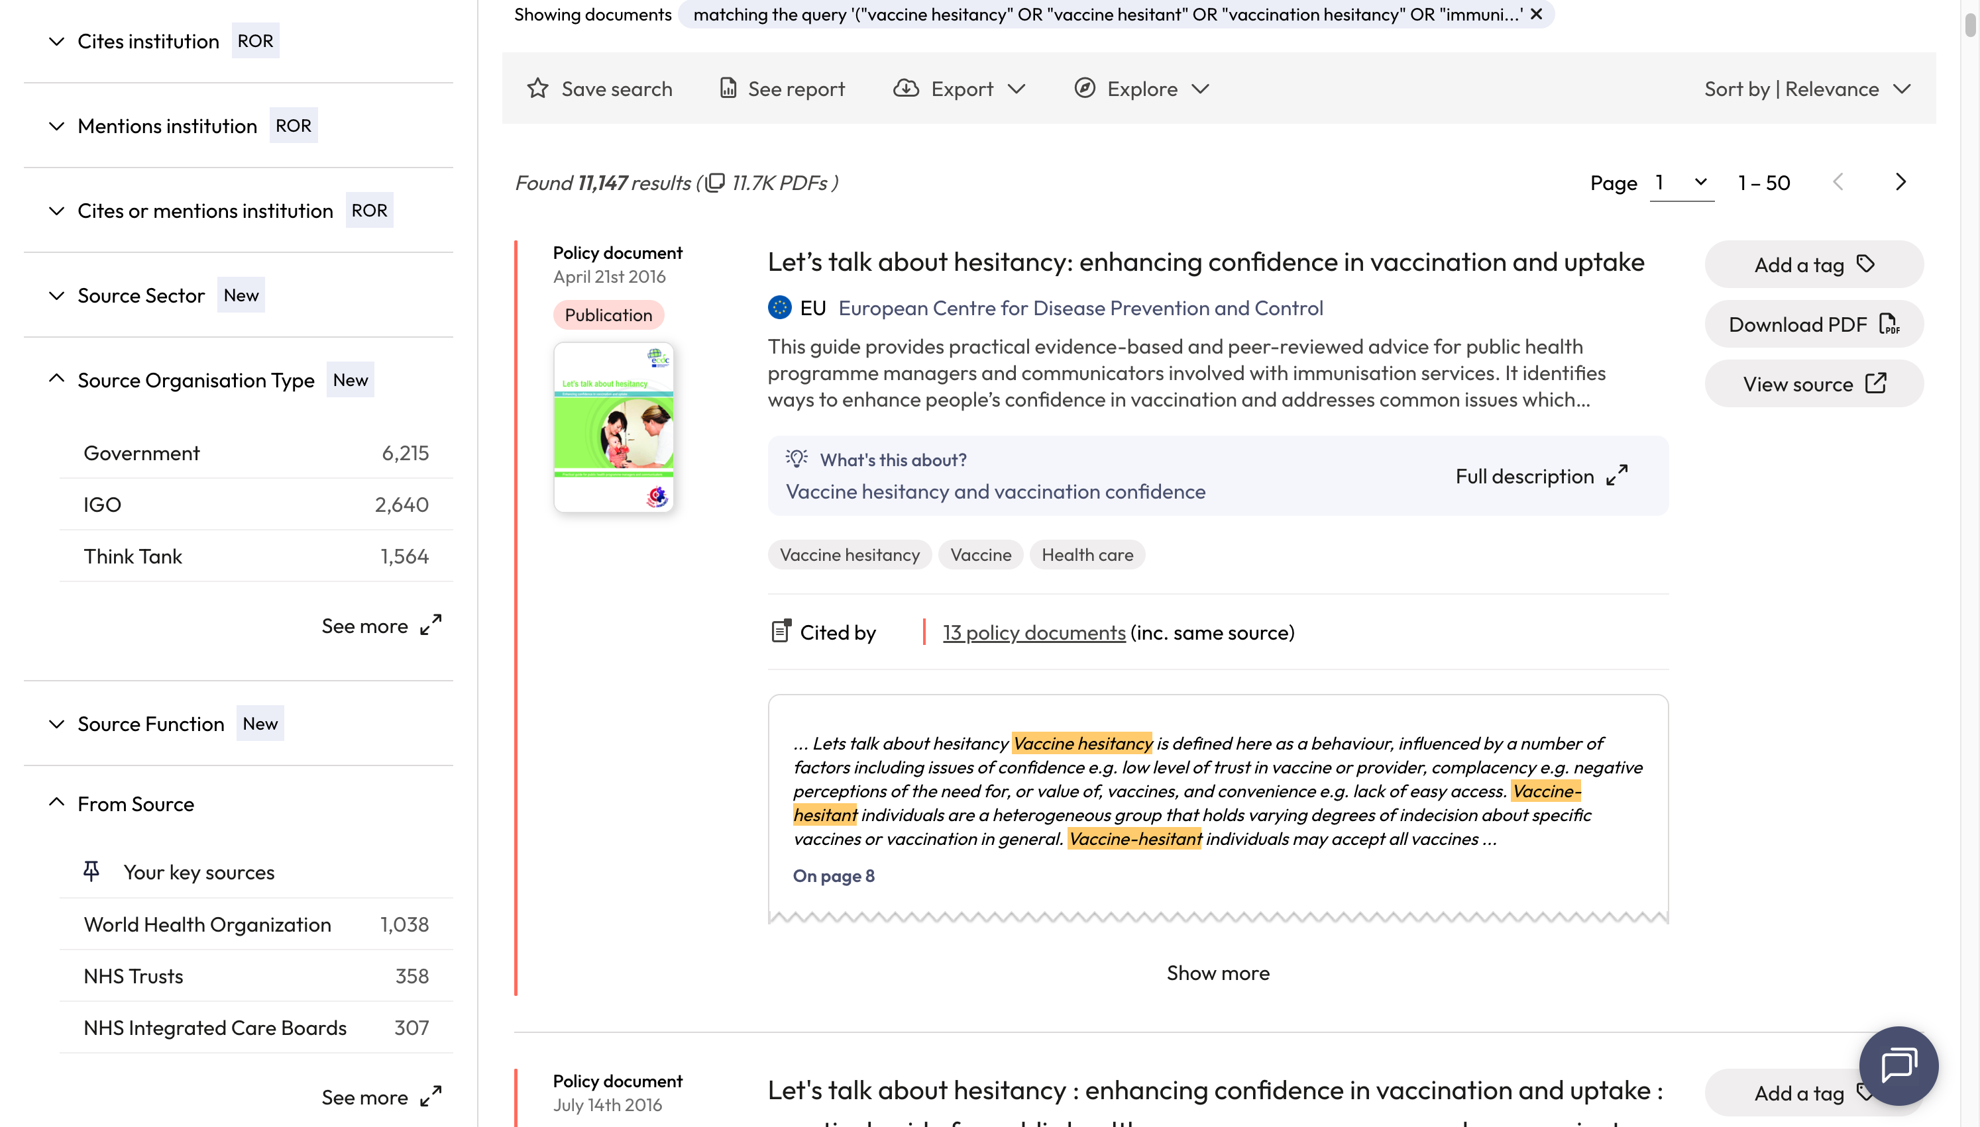Viewport: 1980px width, 1127px height.
Task: Filter by World Health Organization source
Action: pos(256,924)
